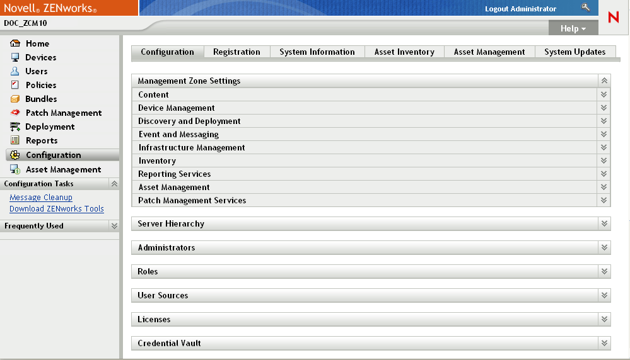630x360 pixels.
Task: Expand Discovery and Deployment chevron
Action: click(x=604, y=121)
